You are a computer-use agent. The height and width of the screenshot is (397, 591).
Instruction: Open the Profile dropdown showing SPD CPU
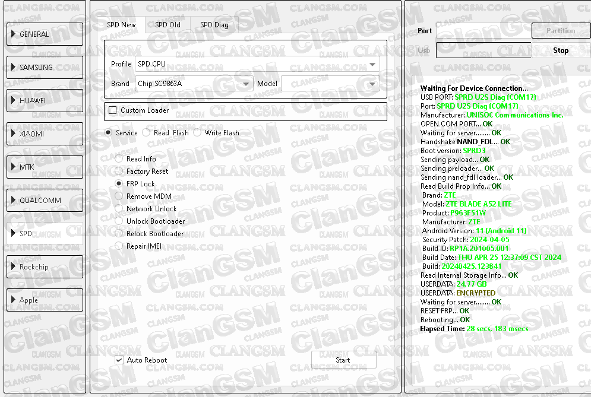coord(257,64)
